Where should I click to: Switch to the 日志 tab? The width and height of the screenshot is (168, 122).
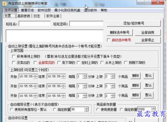pos(37,16)
